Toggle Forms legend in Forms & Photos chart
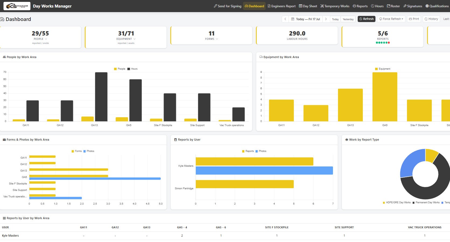The image size is (450, 242). click(76, 151)
